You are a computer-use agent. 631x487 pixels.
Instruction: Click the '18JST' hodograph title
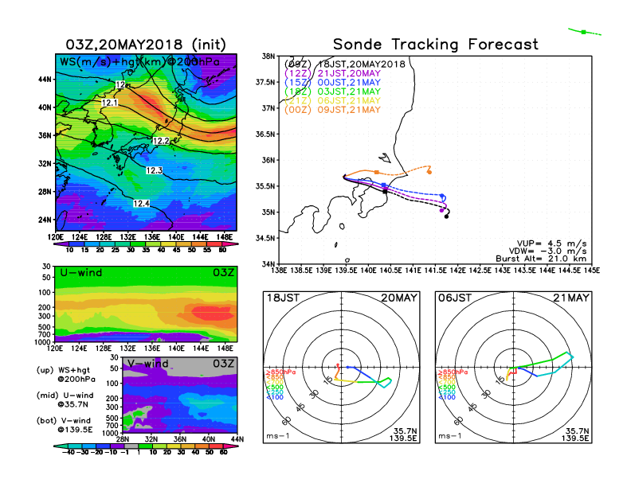pyautogui.click(x=283, y=298)
